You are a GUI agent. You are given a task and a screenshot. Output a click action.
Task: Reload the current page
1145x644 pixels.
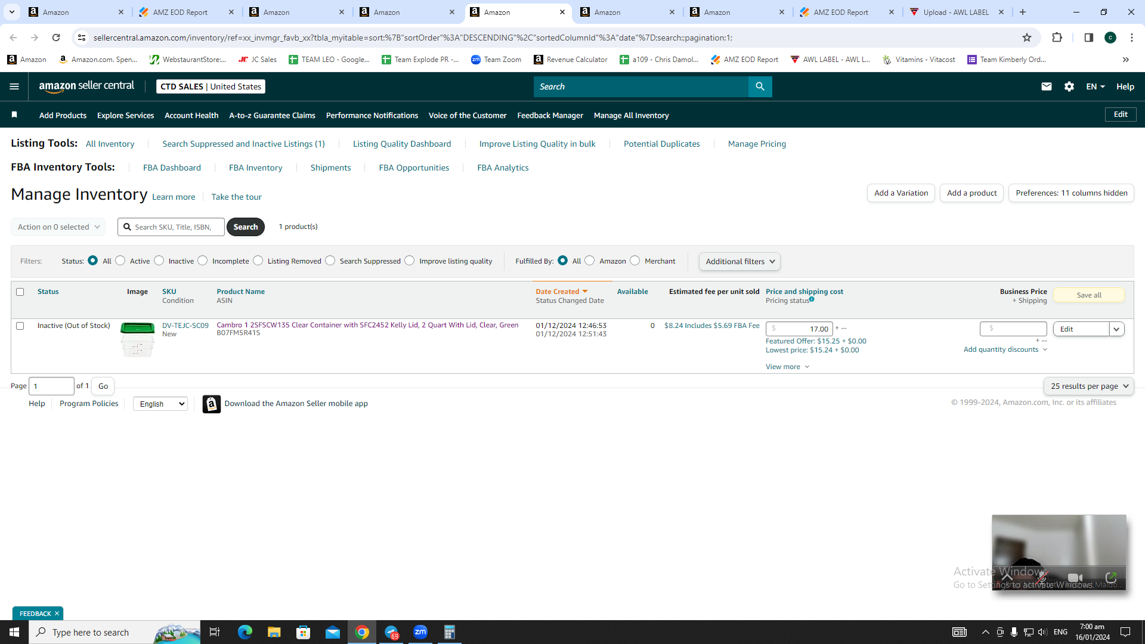click(56, 38)
